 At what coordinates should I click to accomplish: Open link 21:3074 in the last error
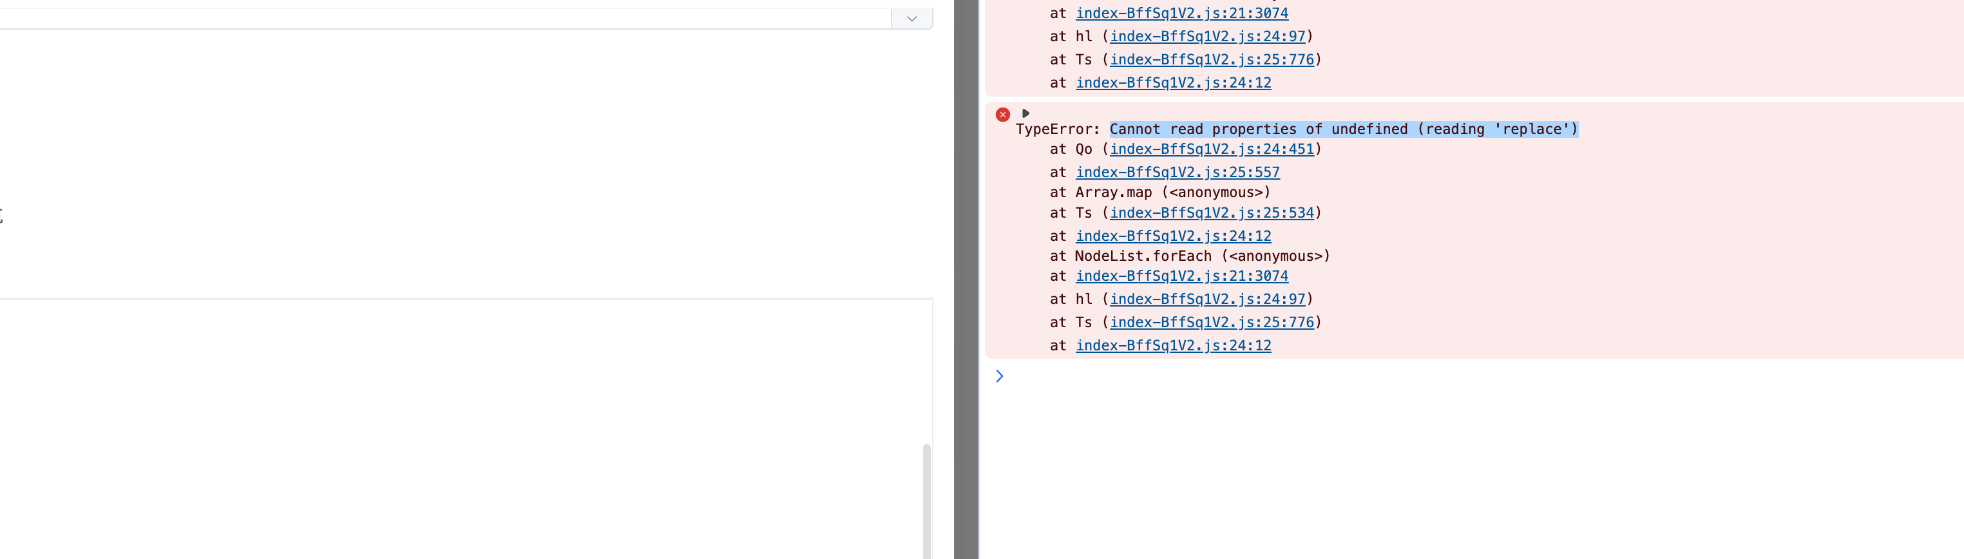pos(1182,276)
